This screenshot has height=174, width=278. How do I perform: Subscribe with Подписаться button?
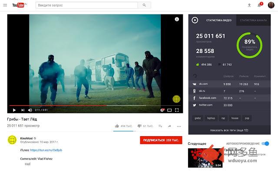[x=161, y=140]
